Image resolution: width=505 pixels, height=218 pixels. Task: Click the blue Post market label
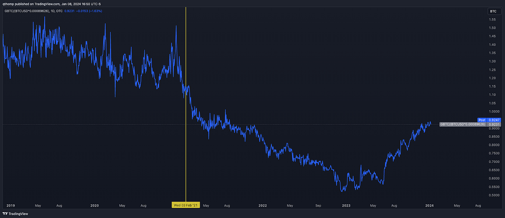click(x=482, y=120)
